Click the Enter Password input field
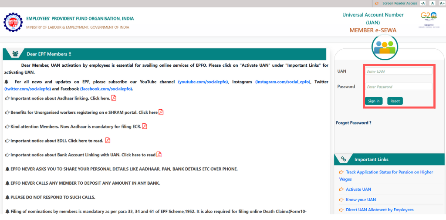Viewport: 446px width, 220px height. point(399,87)
